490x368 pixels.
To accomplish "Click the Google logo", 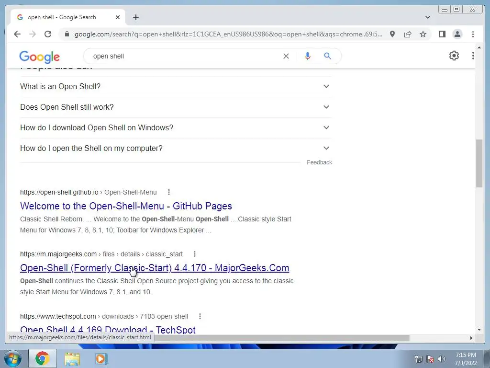I will (x=39, y=57).
